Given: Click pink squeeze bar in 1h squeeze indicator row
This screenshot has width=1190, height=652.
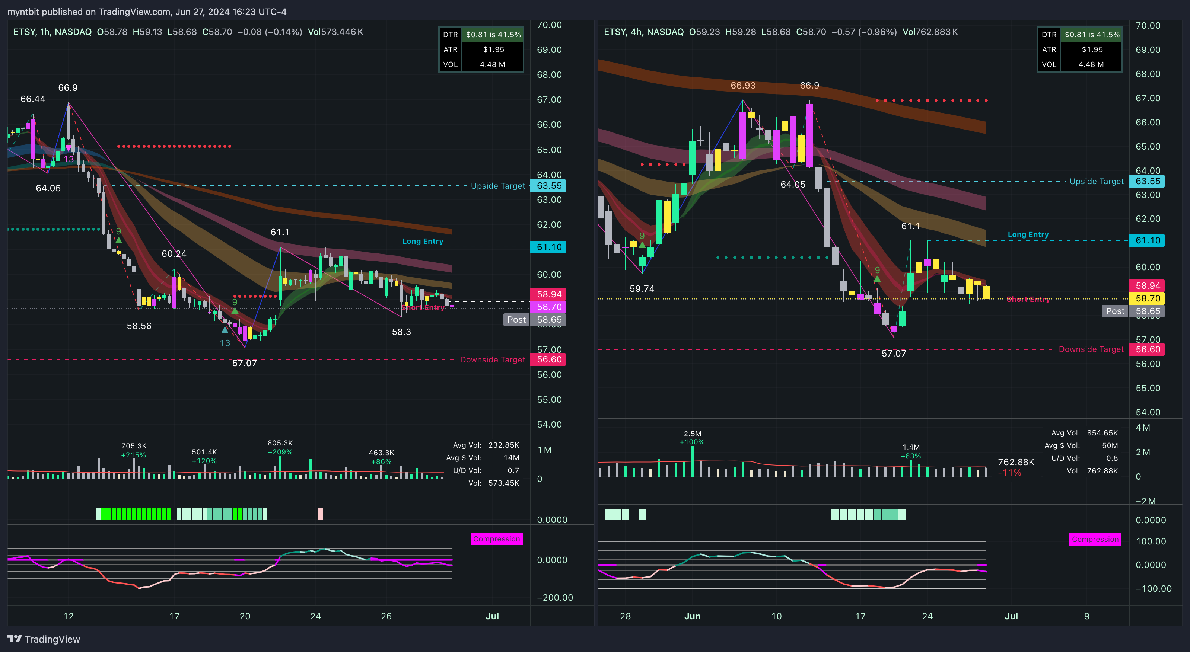Looking at the screenshot, I should click(321, 514).
